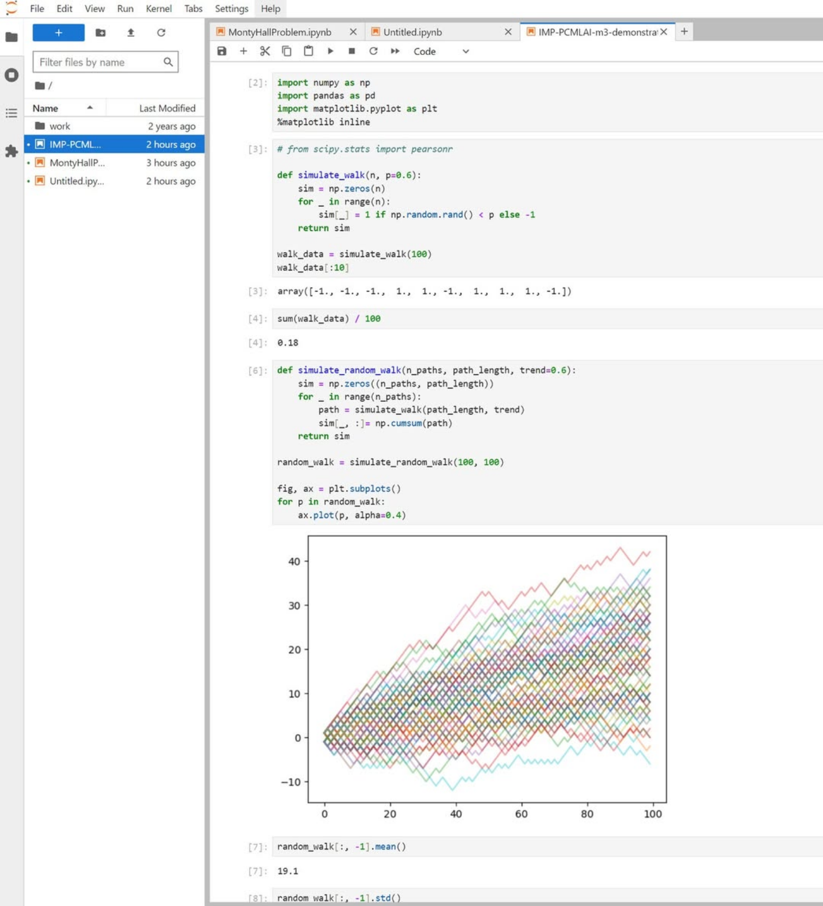
Task: Copy the selected cell
Action: [287, 51]
